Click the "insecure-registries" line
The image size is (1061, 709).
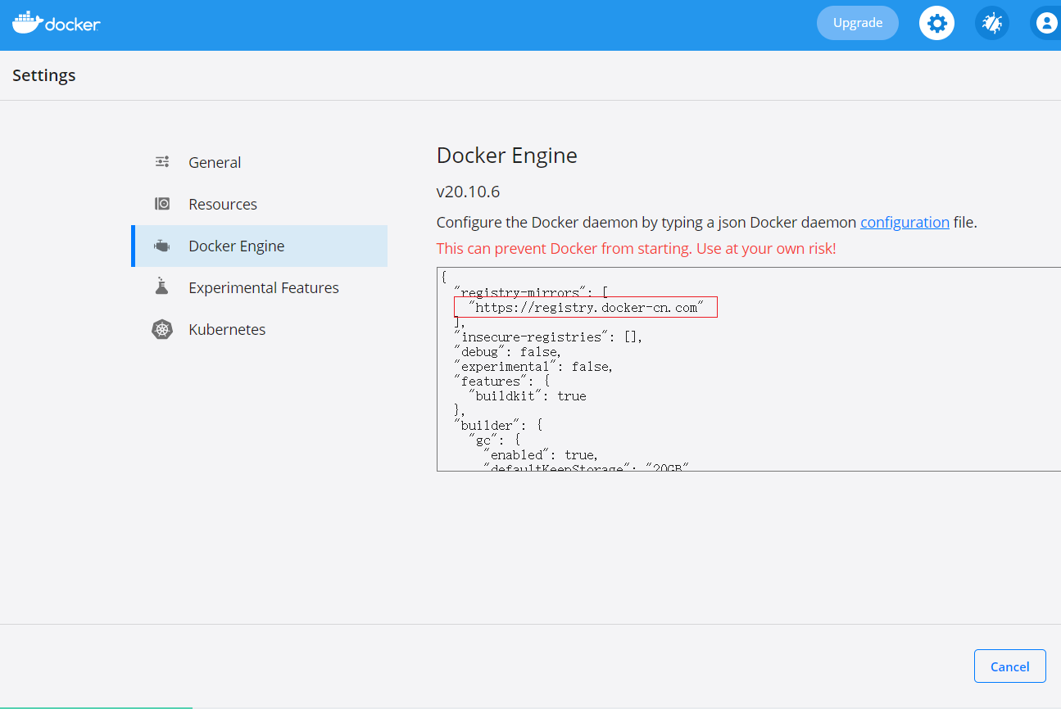[549, 336]
